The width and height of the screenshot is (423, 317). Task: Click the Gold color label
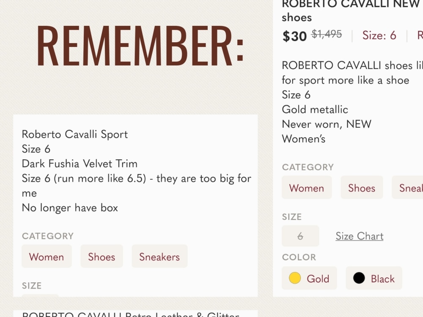pos(318,279)
